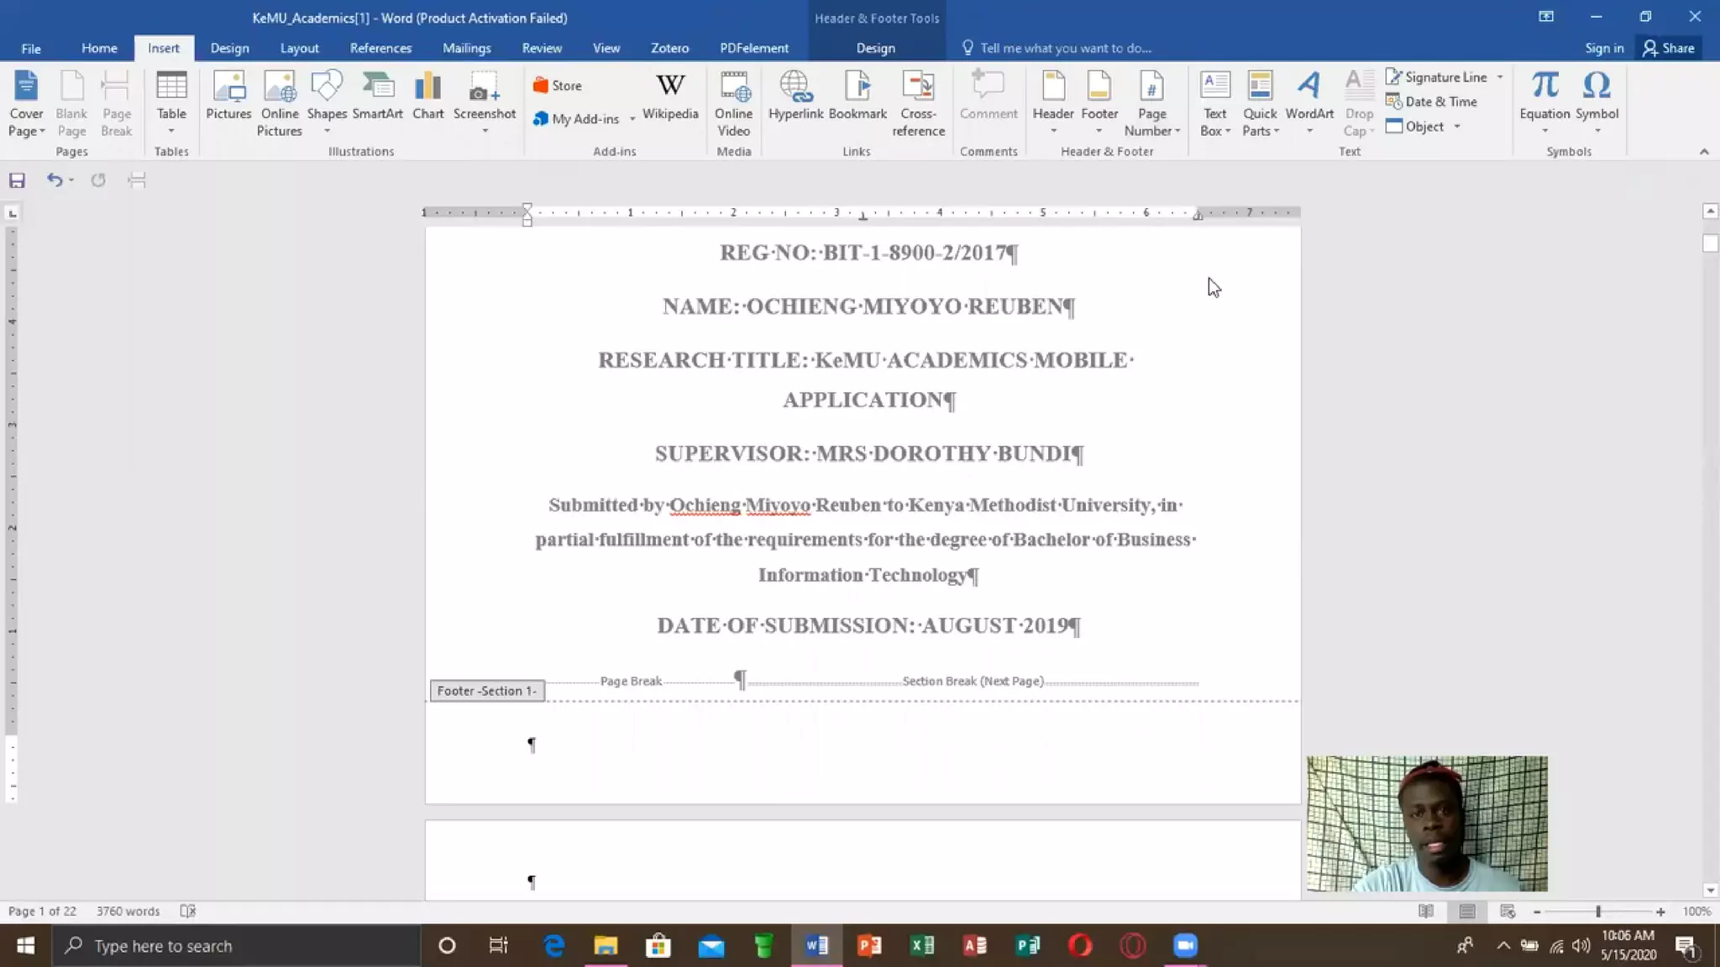Viewport: 1720px width, 967px height.
Task: Click the 3760 words counter
Action: pos(128,912)
